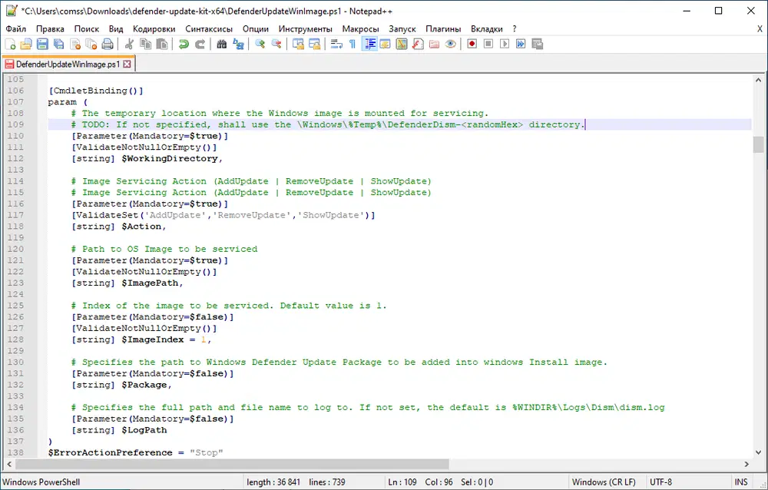Click the Save file toolbar icon

point(41,45)
